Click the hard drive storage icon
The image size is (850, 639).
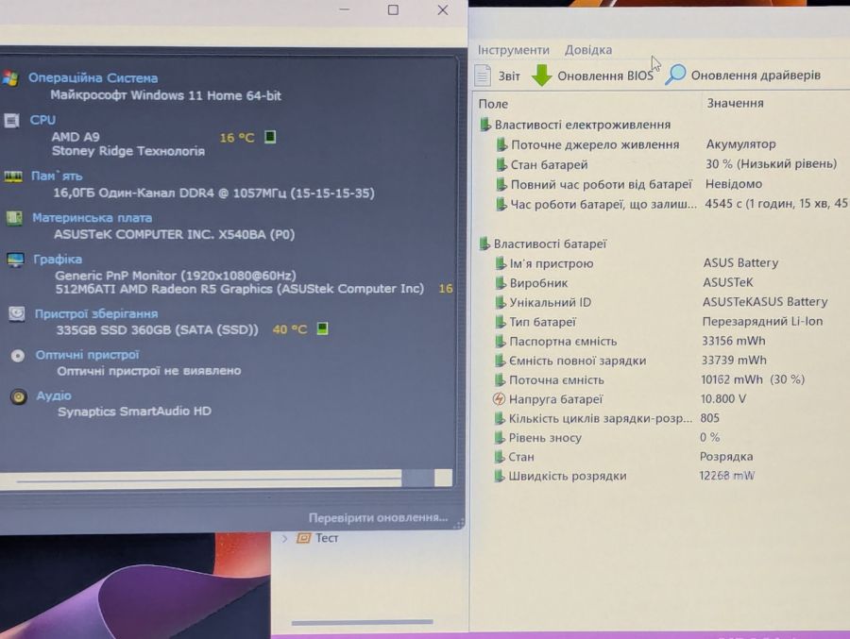(x=17, y=313)
